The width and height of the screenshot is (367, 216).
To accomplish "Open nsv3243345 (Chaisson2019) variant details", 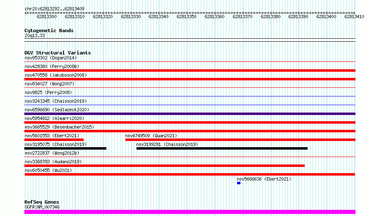I will [56, 101].
